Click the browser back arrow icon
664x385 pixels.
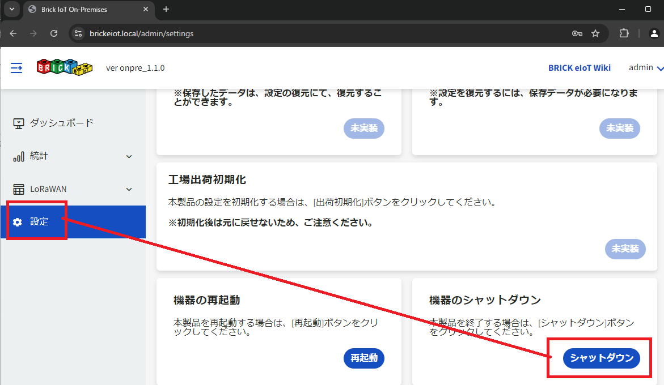pos(13,33)
